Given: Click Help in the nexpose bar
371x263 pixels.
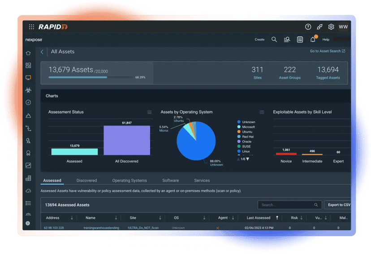Looking at the screenshot, I should point(326,39).
